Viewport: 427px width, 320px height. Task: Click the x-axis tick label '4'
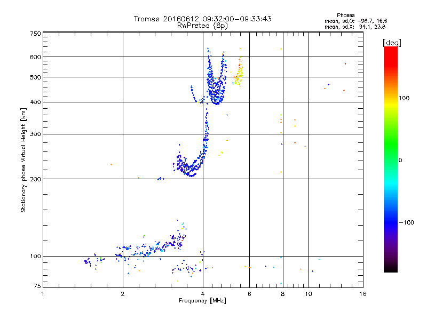click(x=203, y=294)
